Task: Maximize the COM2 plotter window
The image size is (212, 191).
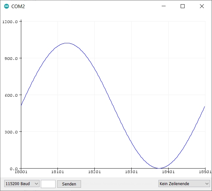Action: pos(183,6)
